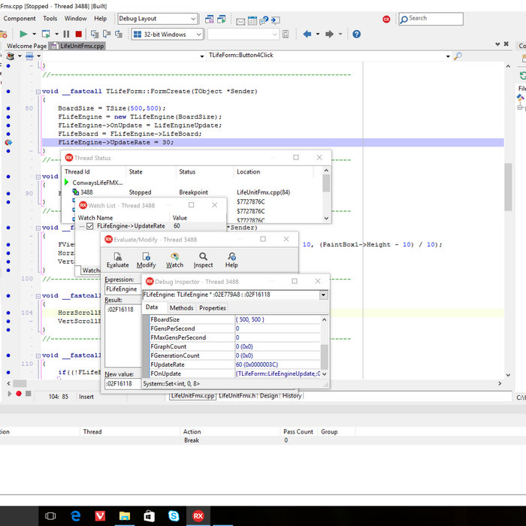
Task: Click the calendar icon in top toolbar
Action: click(x=252, y=21)
